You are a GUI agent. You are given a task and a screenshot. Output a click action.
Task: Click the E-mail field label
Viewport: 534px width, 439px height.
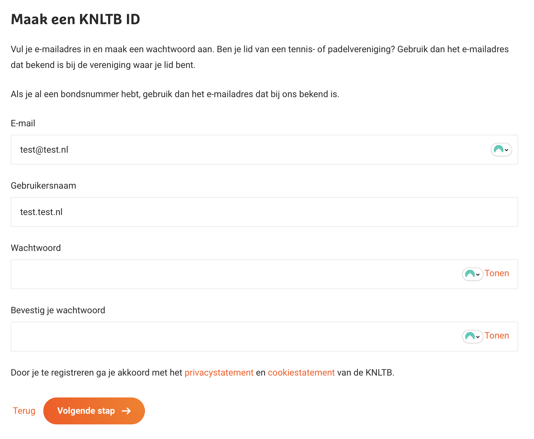click(23, 123)
